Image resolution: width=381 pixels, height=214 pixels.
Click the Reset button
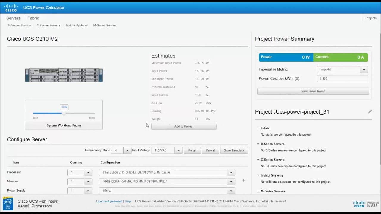192,150
